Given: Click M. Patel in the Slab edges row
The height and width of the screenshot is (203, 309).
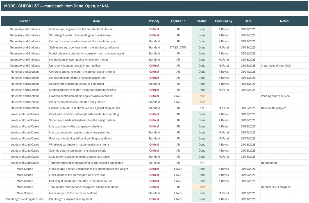Looking at the screenshot, I should pos(224,47).
